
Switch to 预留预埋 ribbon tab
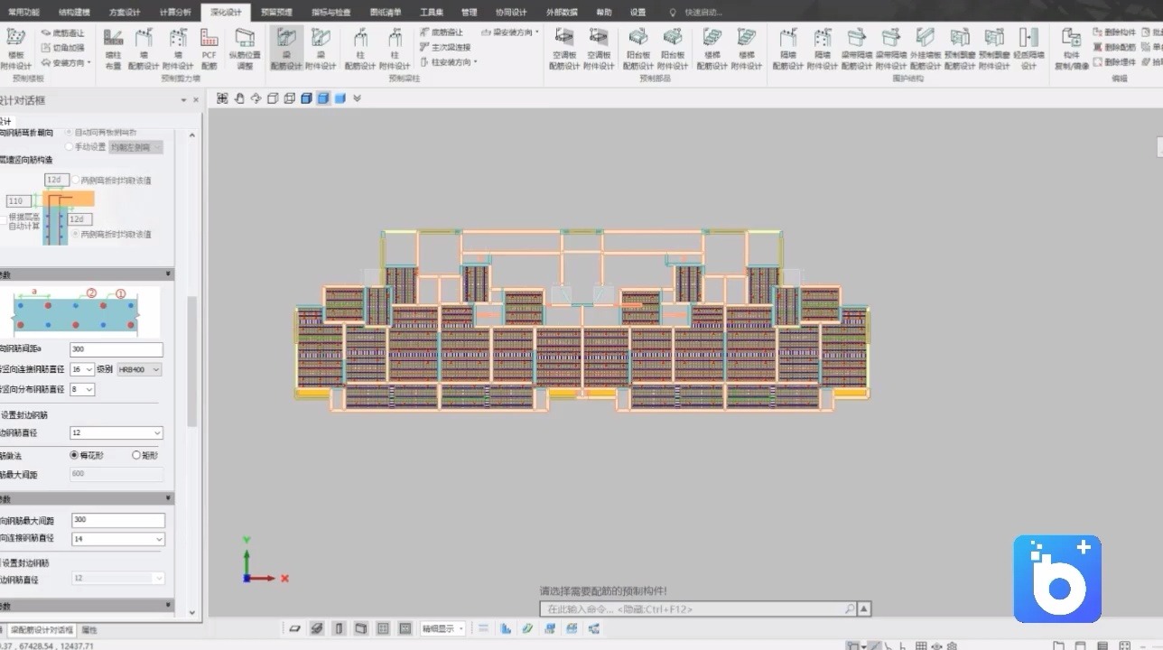coord(276,13)
